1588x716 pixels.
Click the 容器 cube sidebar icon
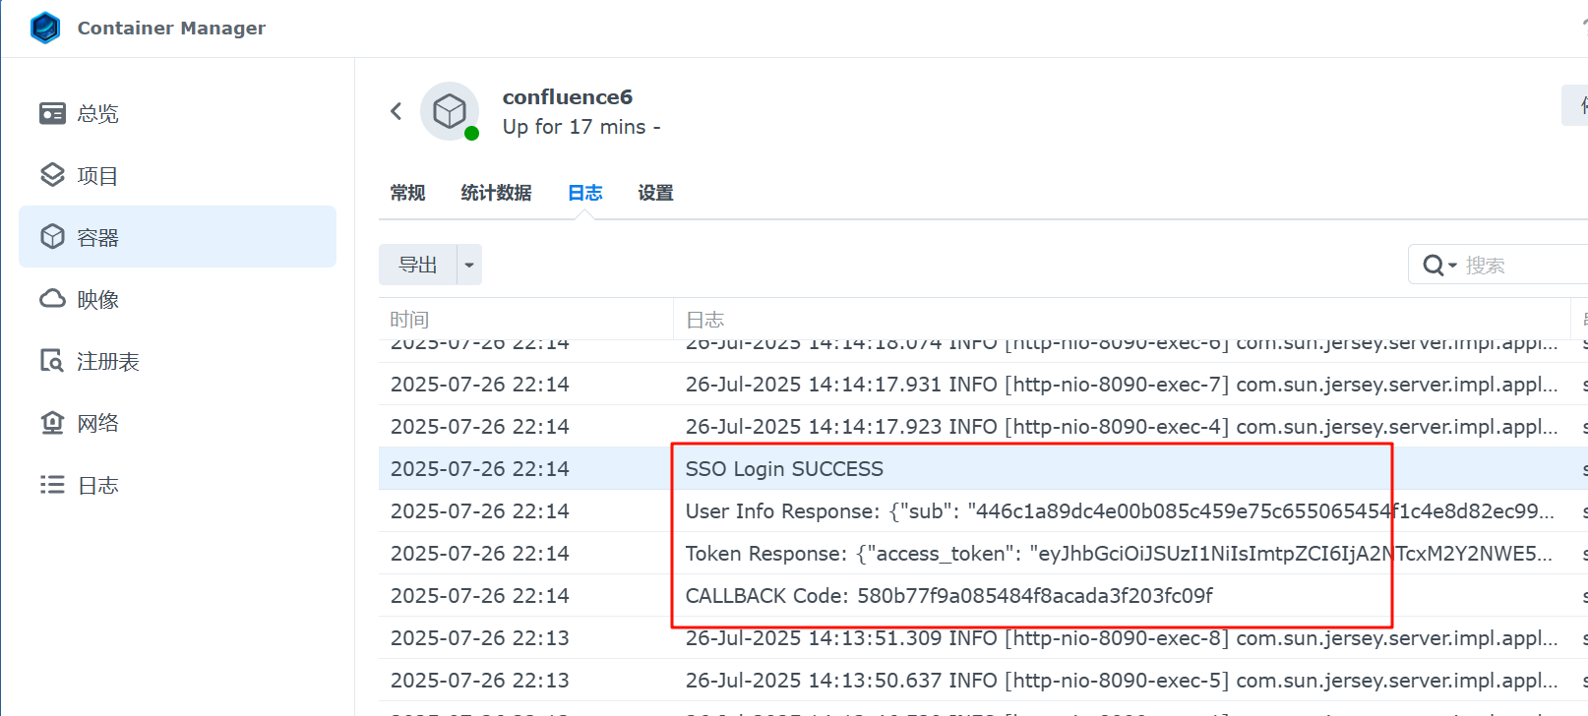click(x=52, y=237)
